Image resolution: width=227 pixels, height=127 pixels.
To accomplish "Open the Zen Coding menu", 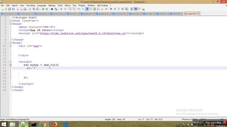I will pyautogui.click(x=103, y=6).
